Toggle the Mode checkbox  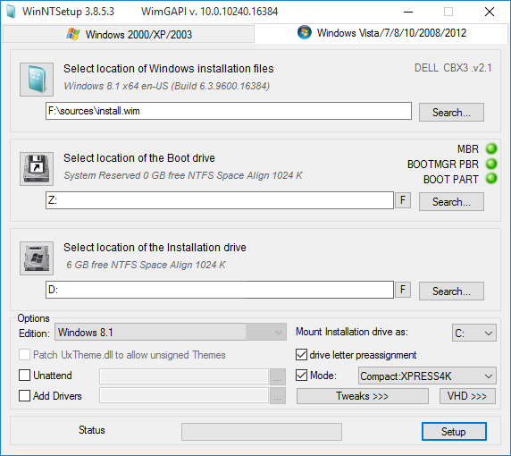[301, 376]
